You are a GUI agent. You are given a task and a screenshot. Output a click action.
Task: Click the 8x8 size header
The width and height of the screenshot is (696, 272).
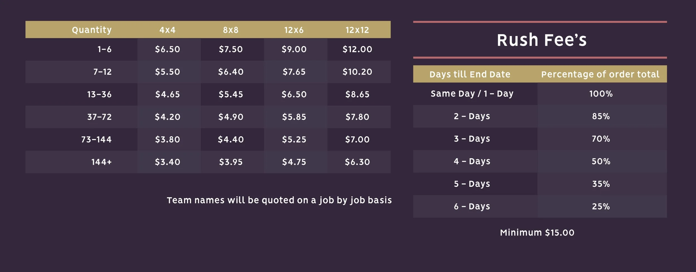(x=231, y=30)
